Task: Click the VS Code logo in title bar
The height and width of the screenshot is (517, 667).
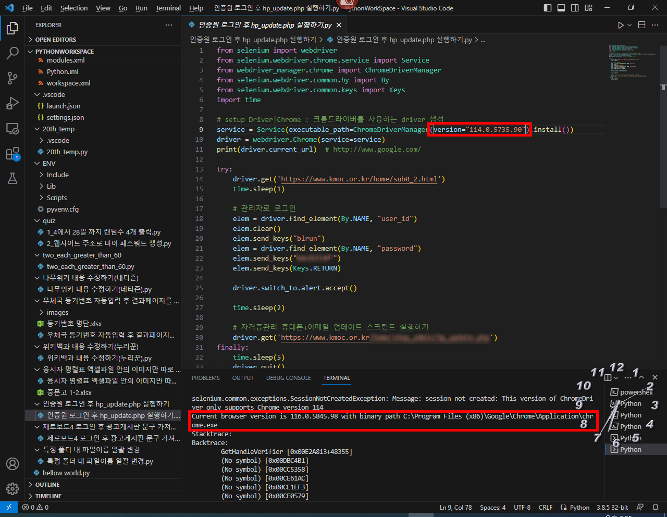Action: point(9,8)
